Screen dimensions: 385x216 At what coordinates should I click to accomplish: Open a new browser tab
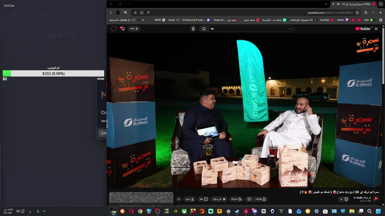(326, 4)
